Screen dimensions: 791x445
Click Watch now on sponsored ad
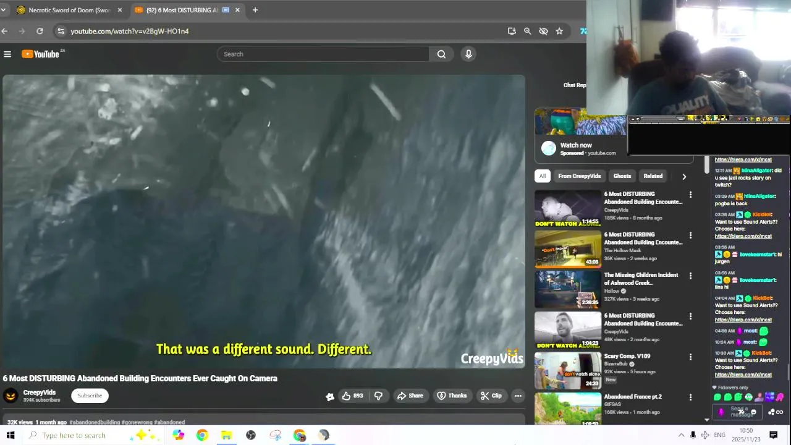tap(576, 145)
